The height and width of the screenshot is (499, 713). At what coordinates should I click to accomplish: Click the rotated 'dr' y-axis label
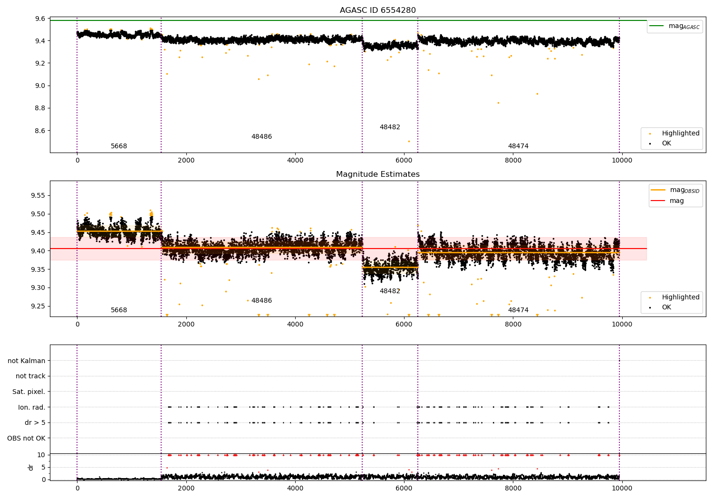pyautogui.click(x=31, y=467)
